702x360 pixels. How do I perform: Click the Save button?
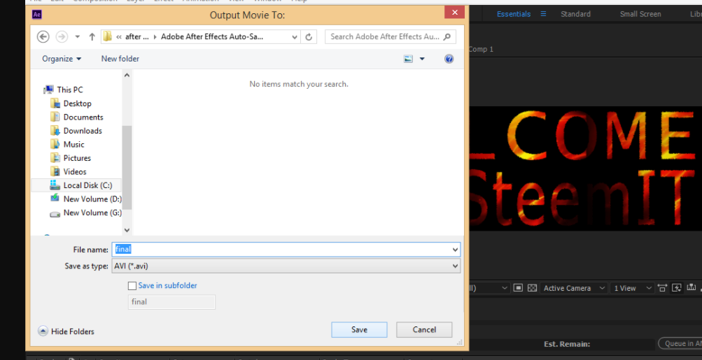[359, 329]
